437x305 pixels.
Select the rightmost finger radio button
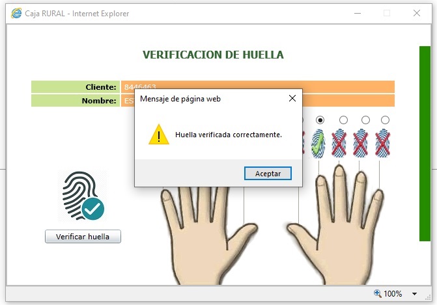pyautogui.click(x=385, y=120)
